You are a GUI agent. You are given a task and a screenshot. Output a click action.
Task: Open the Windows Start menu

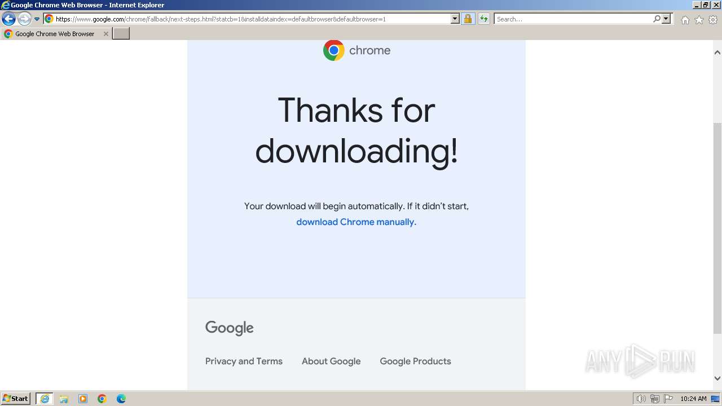[x=16, y=399]
